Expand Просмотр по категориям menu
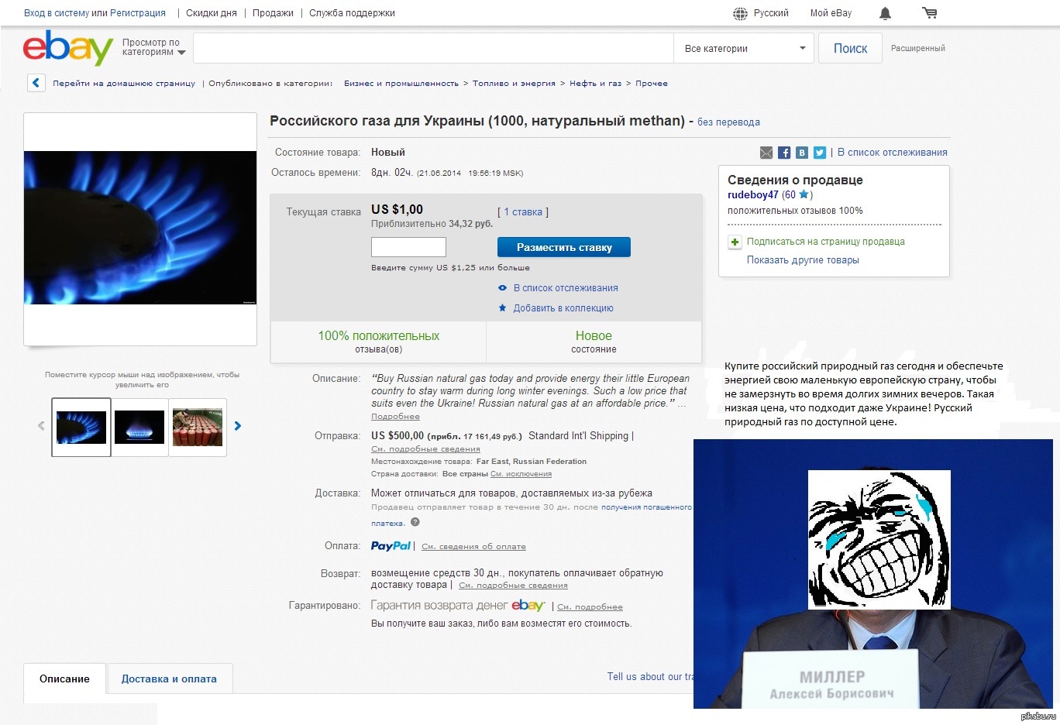 point(154,48)
